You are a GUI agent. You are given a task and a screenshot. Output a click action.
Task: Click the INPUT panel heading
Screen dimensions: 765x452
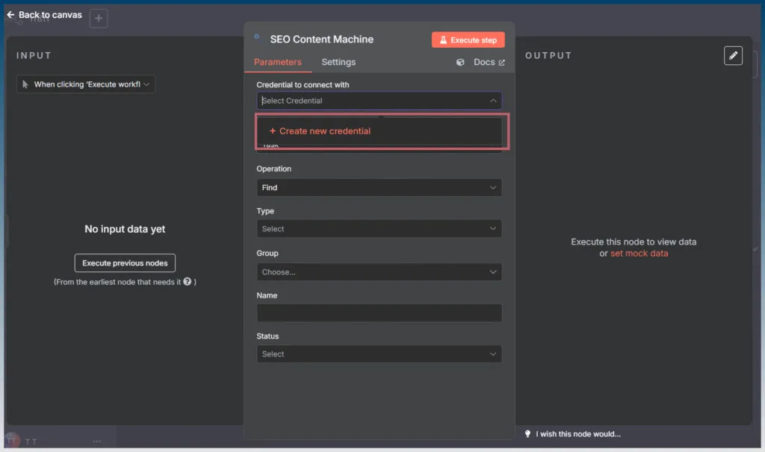[x=34, y=55]
